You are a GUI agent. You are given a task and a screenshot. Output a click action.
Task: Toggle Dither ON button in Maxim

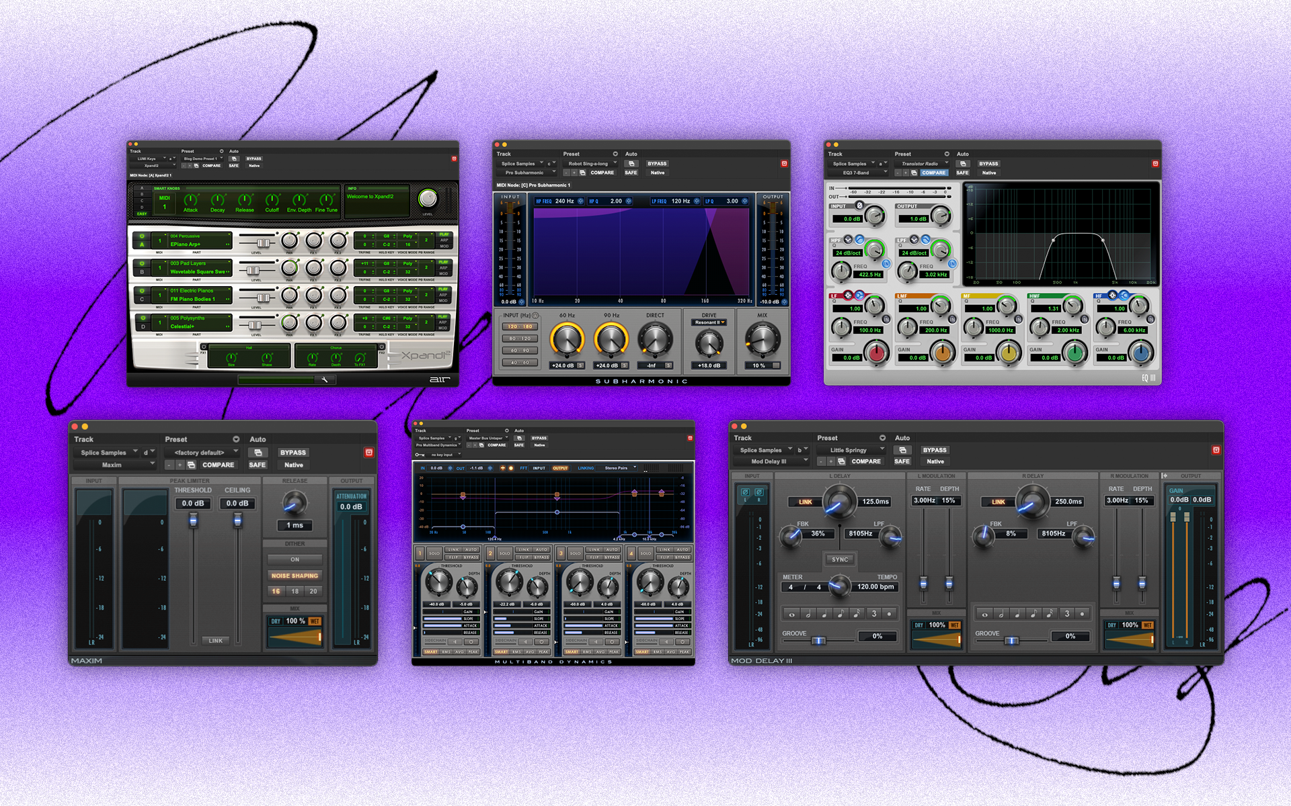coord(295,559)
